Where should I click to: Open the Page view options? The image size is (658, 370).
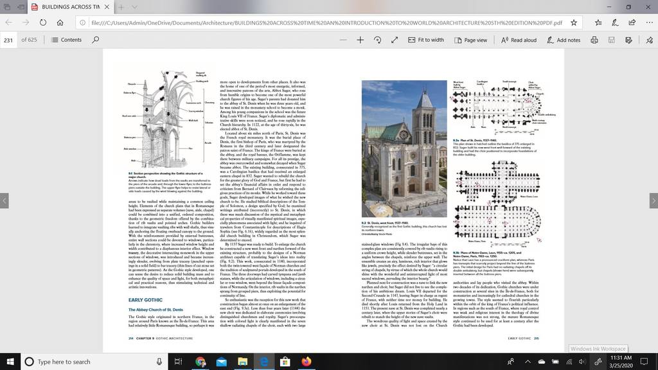pos(470,40)
